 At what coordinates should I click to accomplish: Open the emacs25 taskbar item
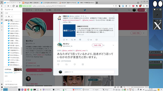point(47,90)
